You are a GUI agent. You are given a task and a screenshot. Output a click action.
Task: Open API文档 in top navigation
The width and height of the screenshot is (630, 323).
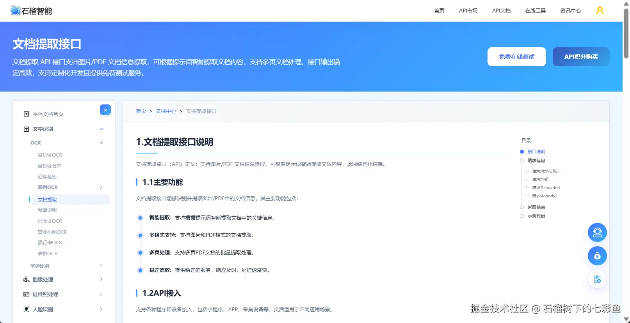point(501,11)
